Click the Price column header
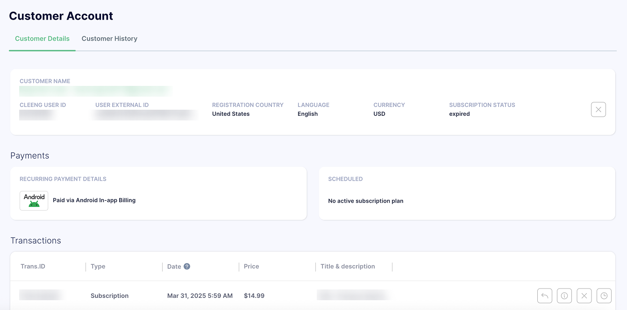 click(251, 267)
